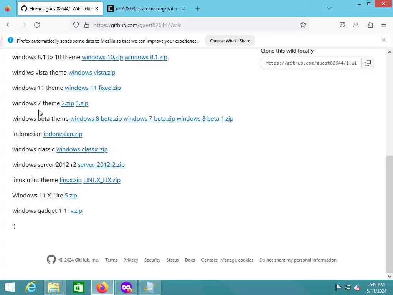Viewport: 393px width, 295px height.
Task: Switch to the GitHub wiki tab
Action: click(x=60, y=8)
